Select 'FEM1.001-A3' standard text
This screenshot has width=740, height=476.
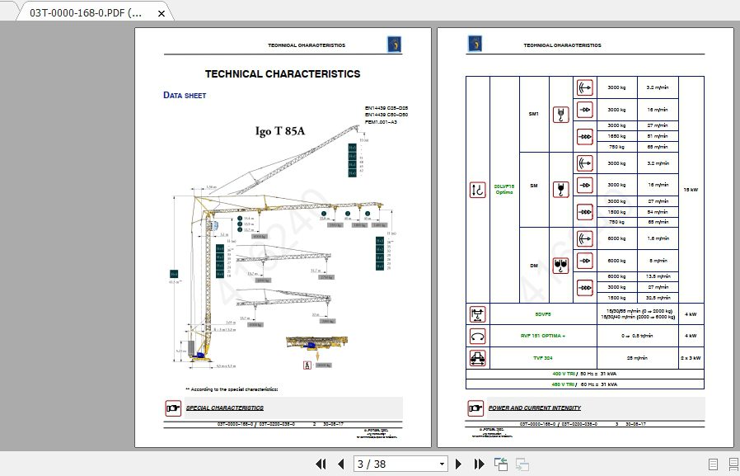click(x=381, y=122)
